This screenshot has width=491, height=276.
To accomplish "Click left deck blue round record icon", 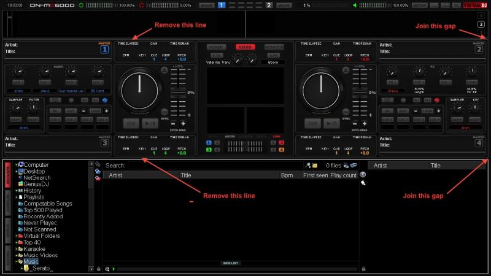I will coord(105,100).
